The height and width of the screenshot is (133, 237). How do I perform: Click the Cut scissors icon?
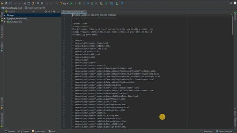click(25, 3)
